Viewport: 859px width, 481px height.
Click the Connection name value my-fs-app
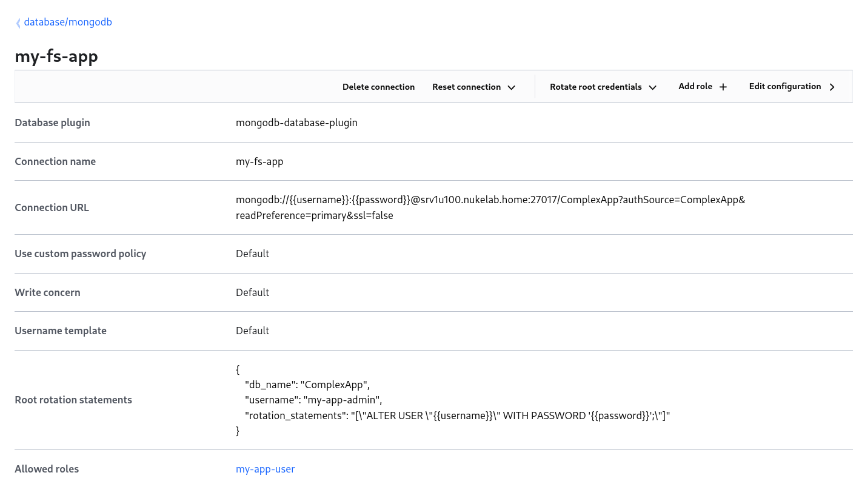(x=259, y=161)
